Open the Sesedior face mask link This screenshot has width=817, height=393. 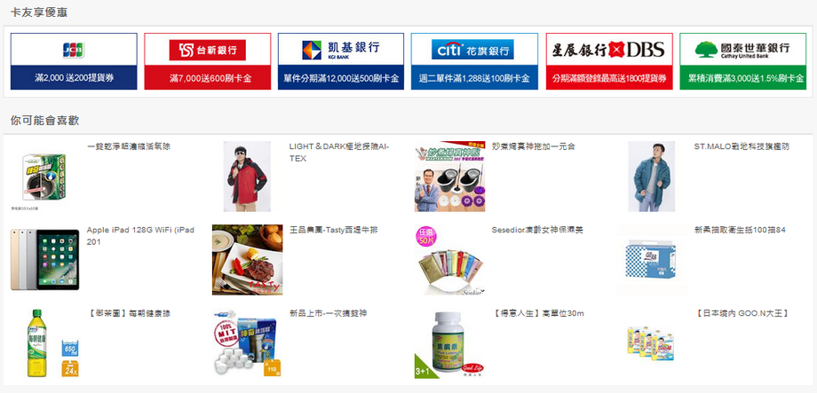coord(537,230)
